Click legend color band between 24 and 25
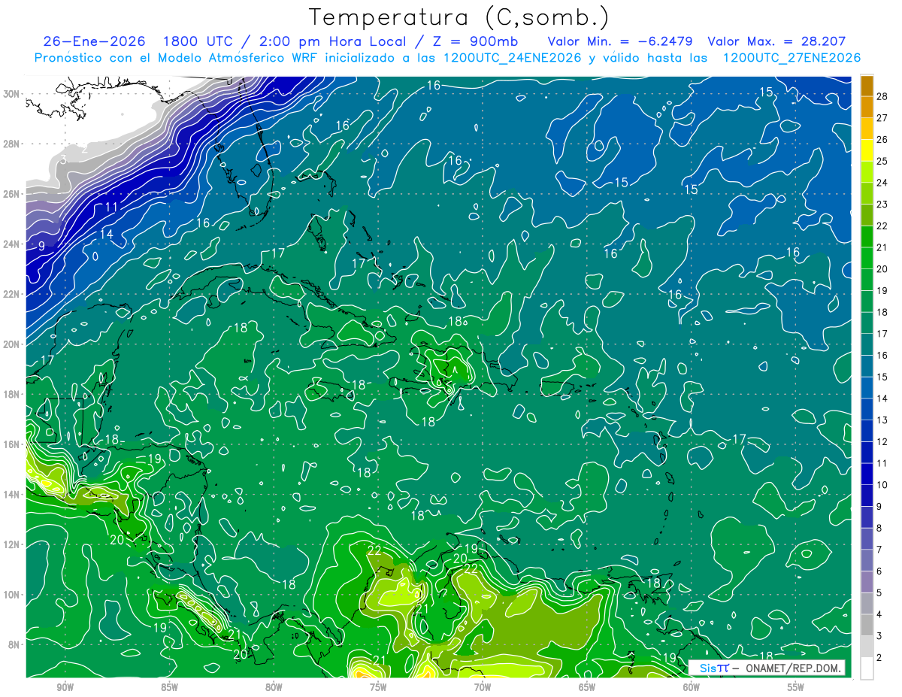 (x=867, y=171)
